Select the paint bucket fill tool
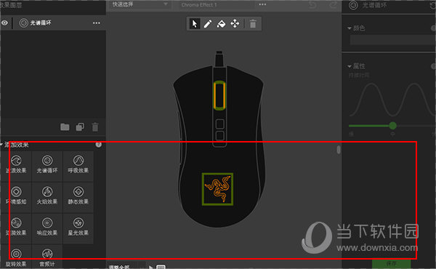Viewport: 436px width, 269px height. [x=221, y=24]
